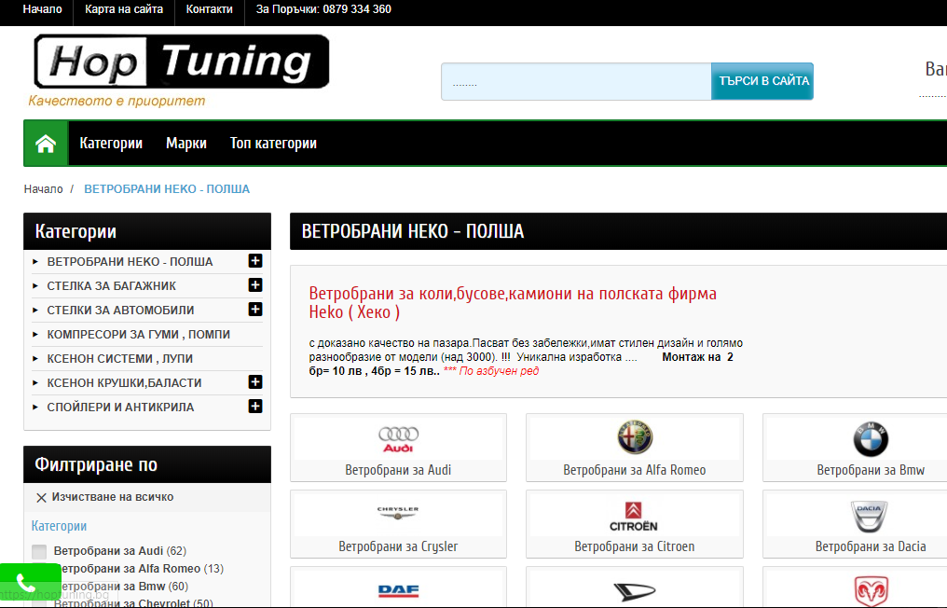
Task: Click the BMW logo thumbnail
Action: click(x=871, y=439)
